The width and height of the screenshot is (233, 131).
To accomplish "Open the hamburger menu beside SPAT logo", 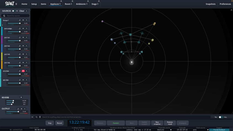I will pyautogui.click(x=16, y=4).
